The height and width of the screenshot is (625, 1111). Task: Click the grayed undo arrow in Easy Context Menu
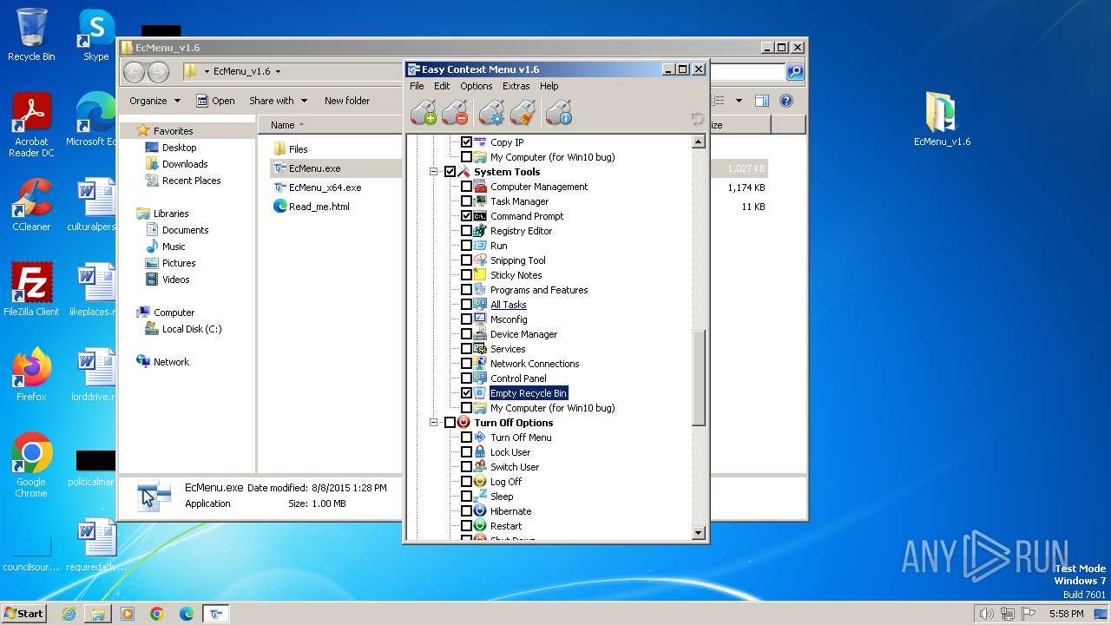tap(697, 119)
